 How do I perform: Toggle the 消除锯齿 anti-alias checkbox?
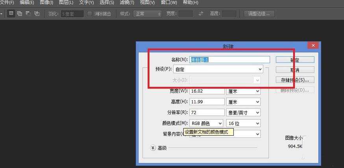click(x=90, y=14)
